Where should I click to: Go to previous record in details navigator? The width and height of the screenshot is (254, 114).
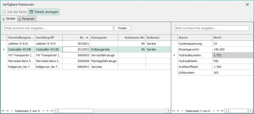click(182, 111)
